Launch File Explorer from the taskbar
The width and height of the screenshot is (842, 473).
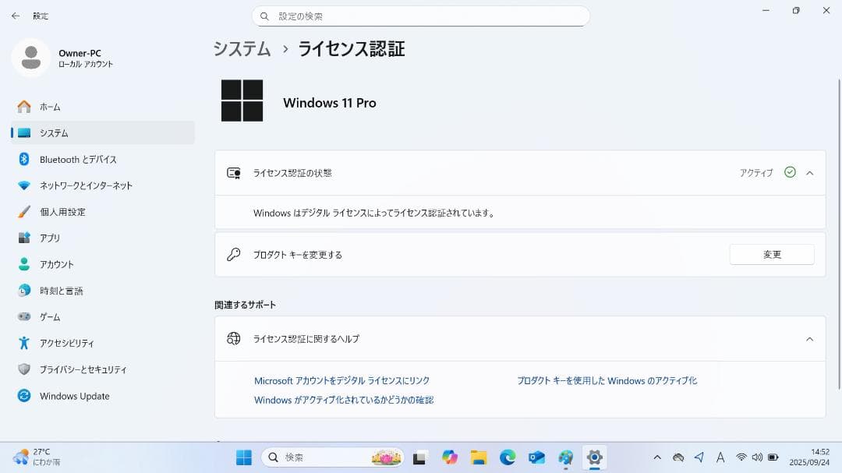pos(479,457)
